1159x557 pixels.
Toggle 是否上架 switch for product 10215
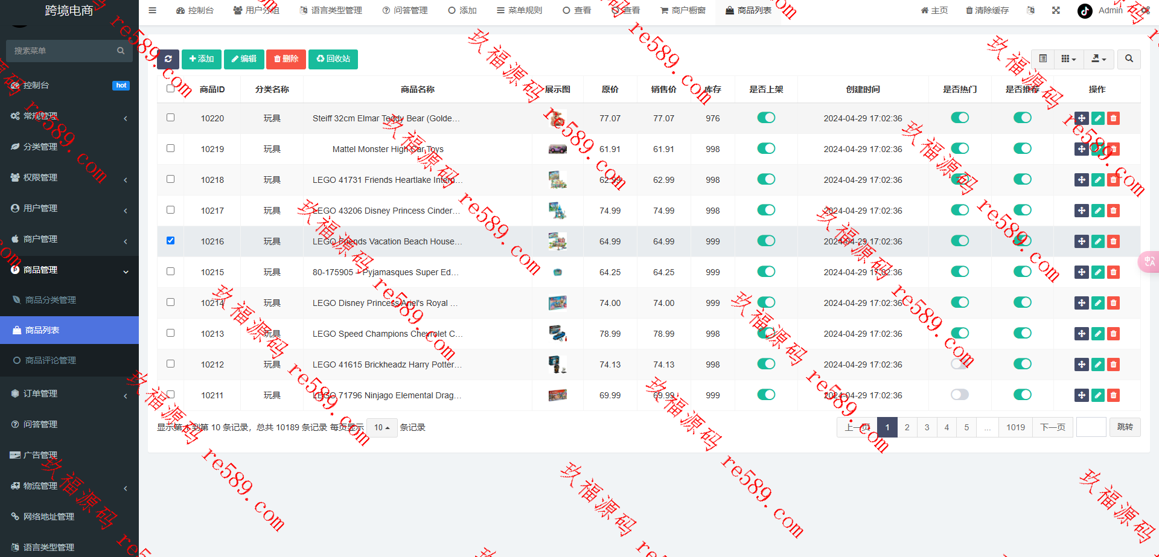[766, 272]
